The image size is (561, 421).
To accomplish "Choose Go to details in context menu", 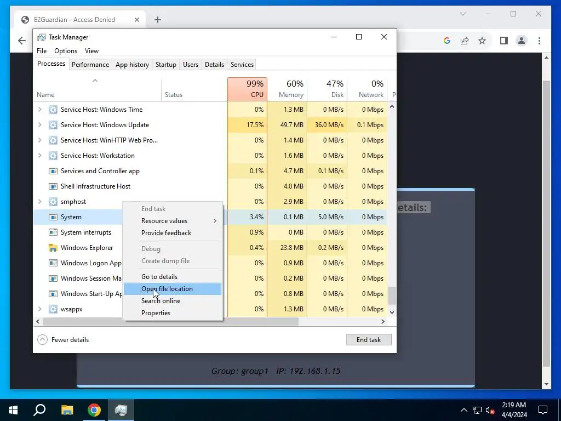I will pyautogui.click(x=173, y=277).
